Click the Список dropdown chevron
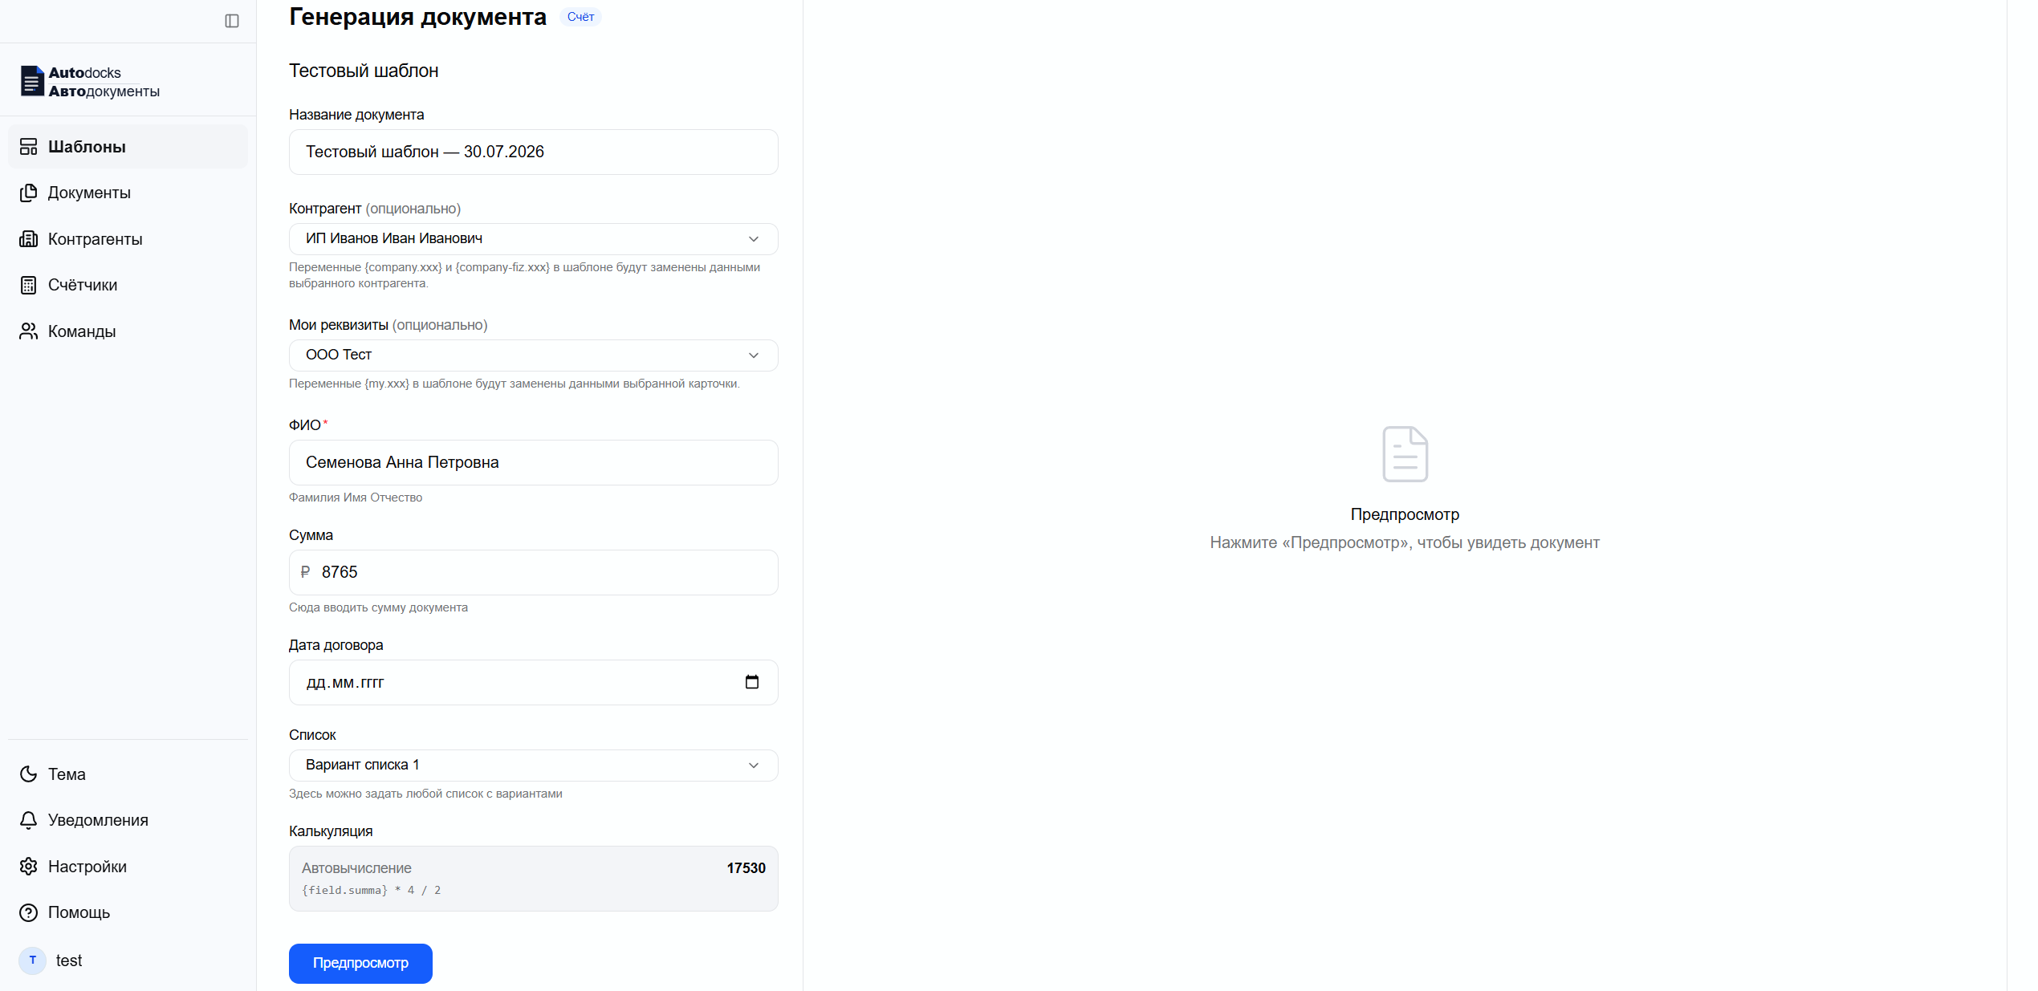The image size is (2038, 991). 754,766
